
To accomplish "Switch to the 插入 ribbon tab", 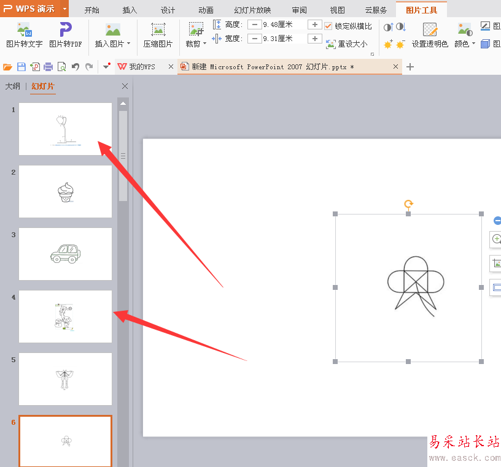I will [130, 10].
